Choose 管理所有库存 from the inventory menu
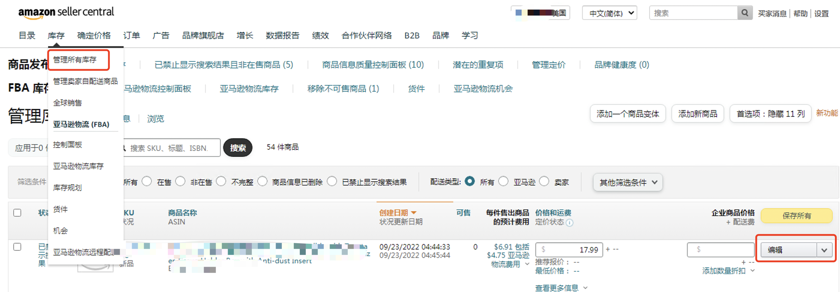Viewport: 840px width, 292px height. [75, 60]
